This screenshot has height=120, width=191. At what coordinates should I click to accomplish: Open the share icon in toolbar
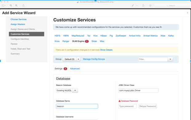click(x=23, y=6)
